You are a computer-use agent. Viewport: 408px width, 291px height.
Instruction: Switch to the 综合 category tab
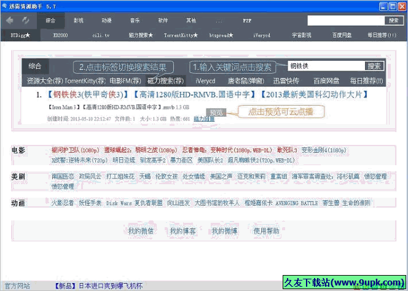50,20
